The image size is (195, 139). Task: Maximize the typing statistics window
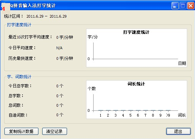[183, 6]
